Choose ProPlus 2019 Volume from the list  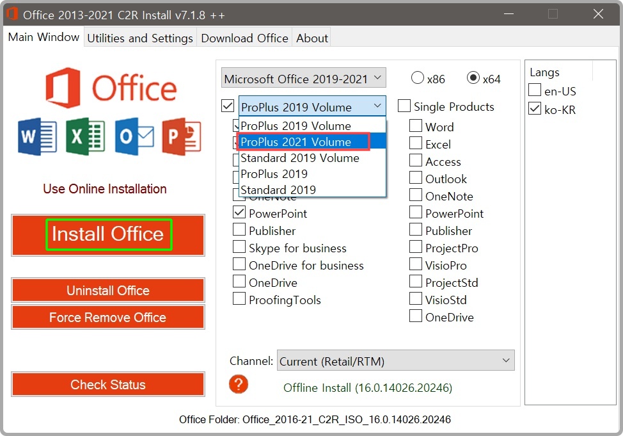tap(312, 125)
